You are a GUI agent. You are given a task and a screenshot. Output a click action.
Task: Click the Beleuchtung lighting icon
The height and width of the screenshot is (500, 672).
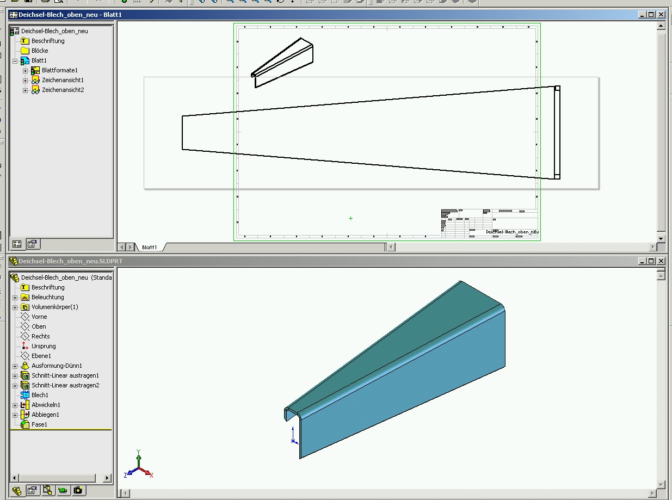(24, 297)
